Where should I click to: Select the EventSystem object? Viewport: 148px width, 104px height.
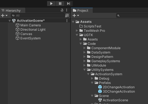click(30, 38)
